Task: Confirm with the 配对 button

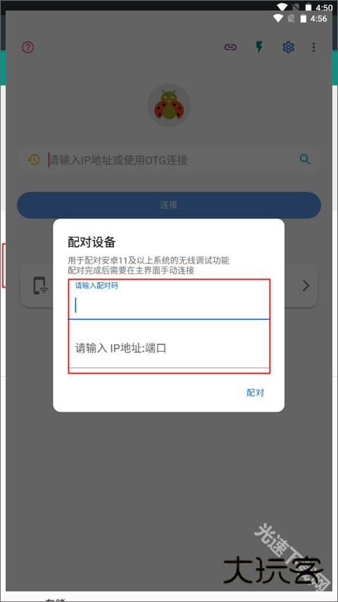Action: (x=256, y=393)
